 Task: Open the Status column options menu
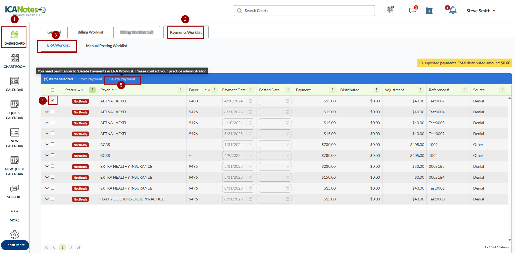tap(92, 90)
